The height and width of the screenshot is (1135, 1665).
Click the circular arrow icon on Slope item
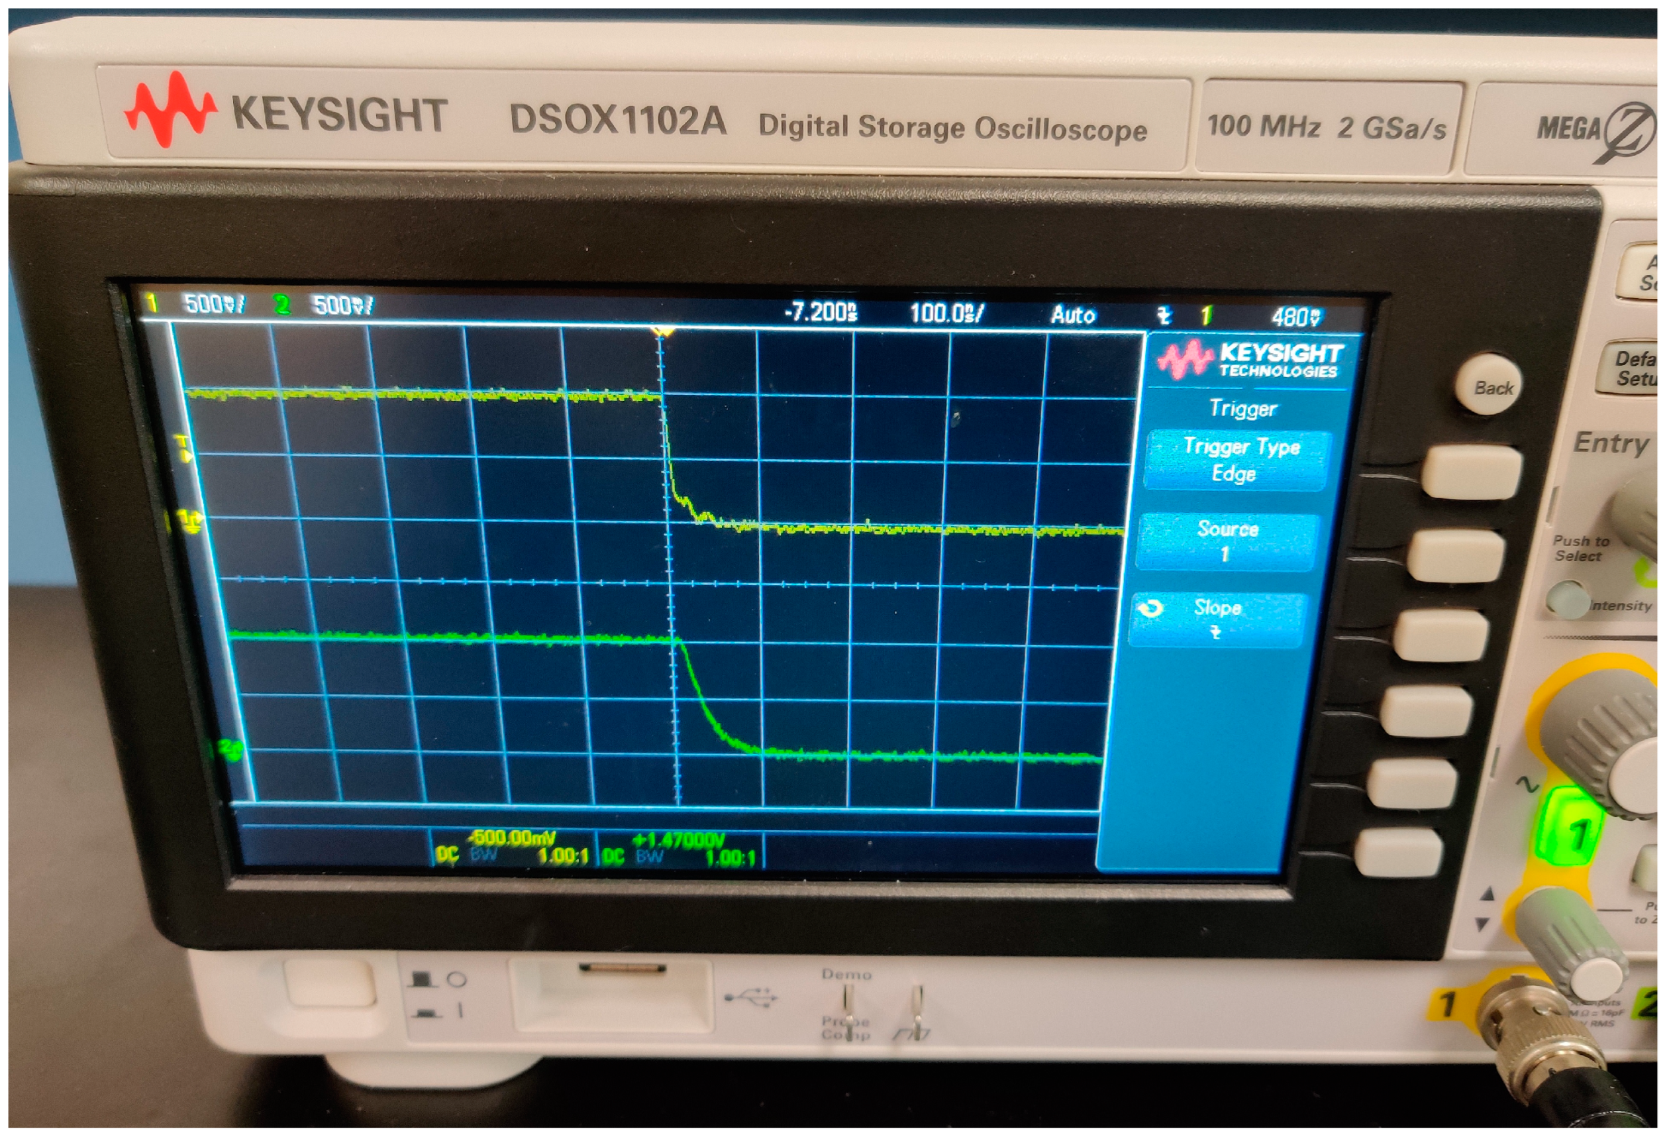pyautogui.click(x=1151, y=609)
